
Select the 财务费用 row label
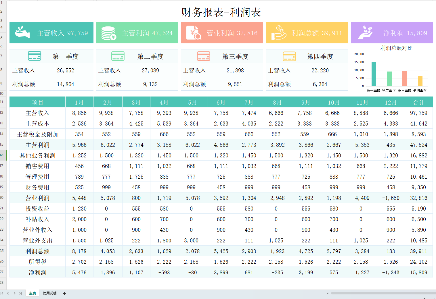(x=37, y=187)
